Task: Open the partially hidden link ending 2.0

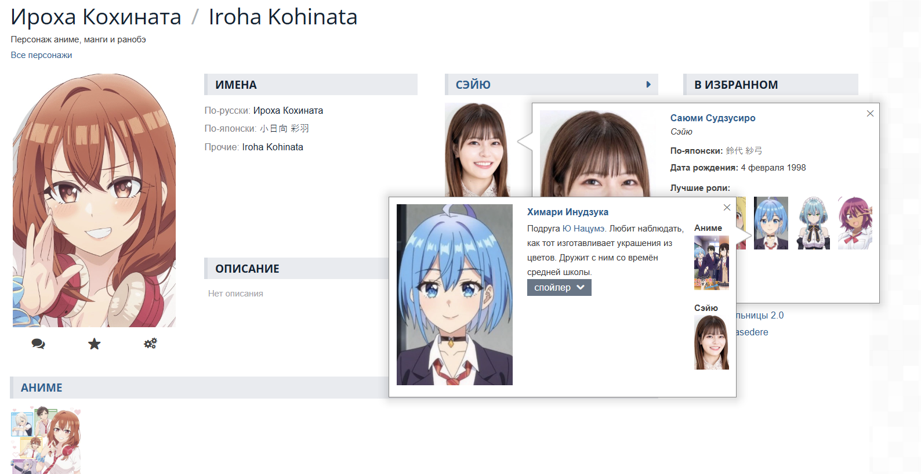Action: (760, 316)
